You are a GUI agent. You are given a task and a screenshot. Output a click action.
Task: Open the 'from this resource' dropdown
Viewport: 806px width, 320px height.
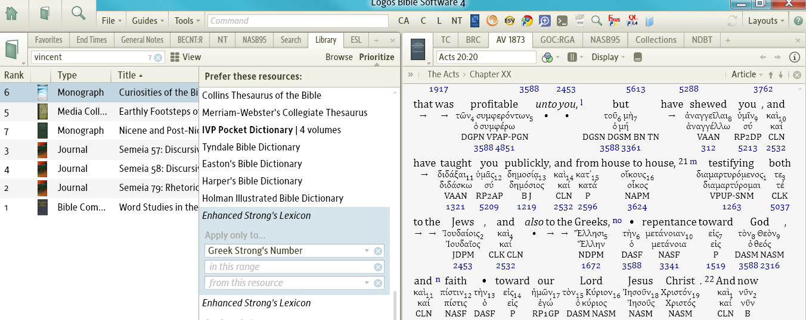[x=367, y=283]
